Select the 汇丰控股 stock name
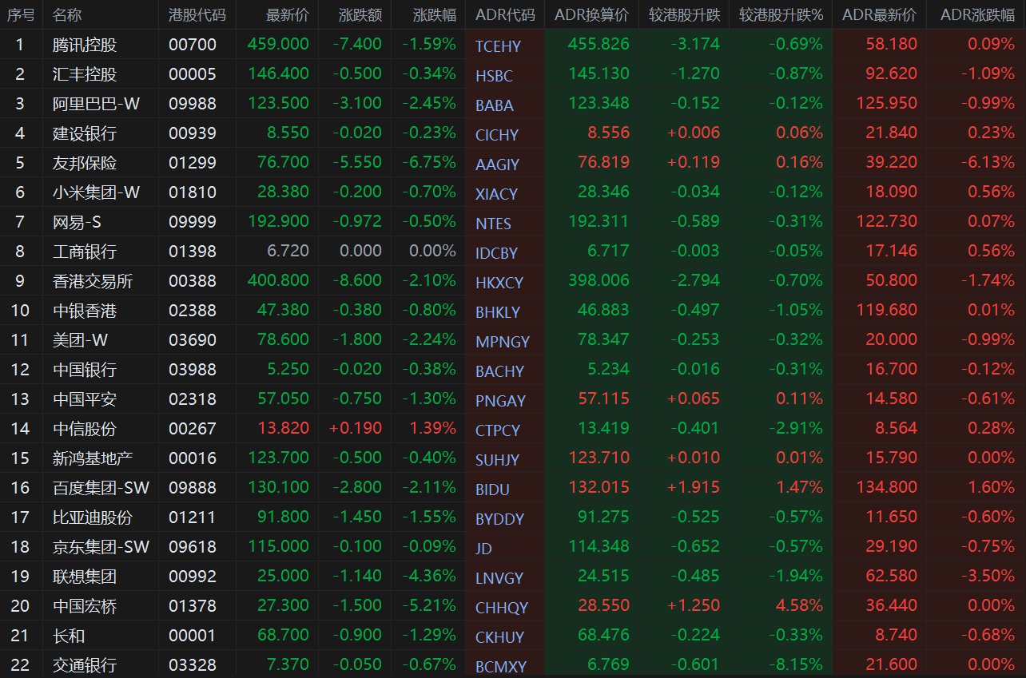Screen dimensions: 1026x678 (x=85, y=74)
